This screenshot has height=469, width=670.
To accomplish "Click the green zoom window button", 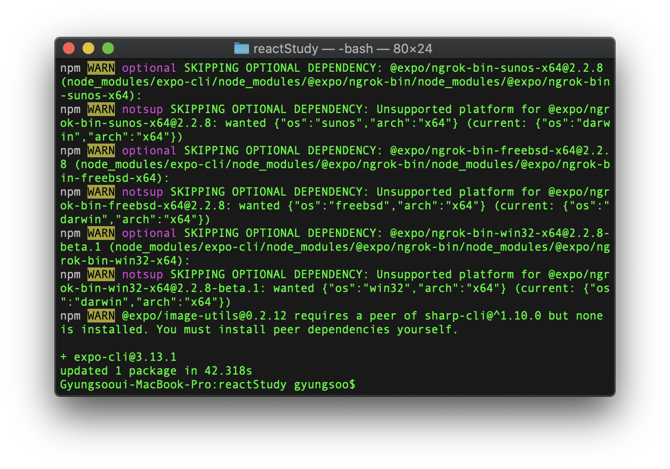I will click(108, 48).
